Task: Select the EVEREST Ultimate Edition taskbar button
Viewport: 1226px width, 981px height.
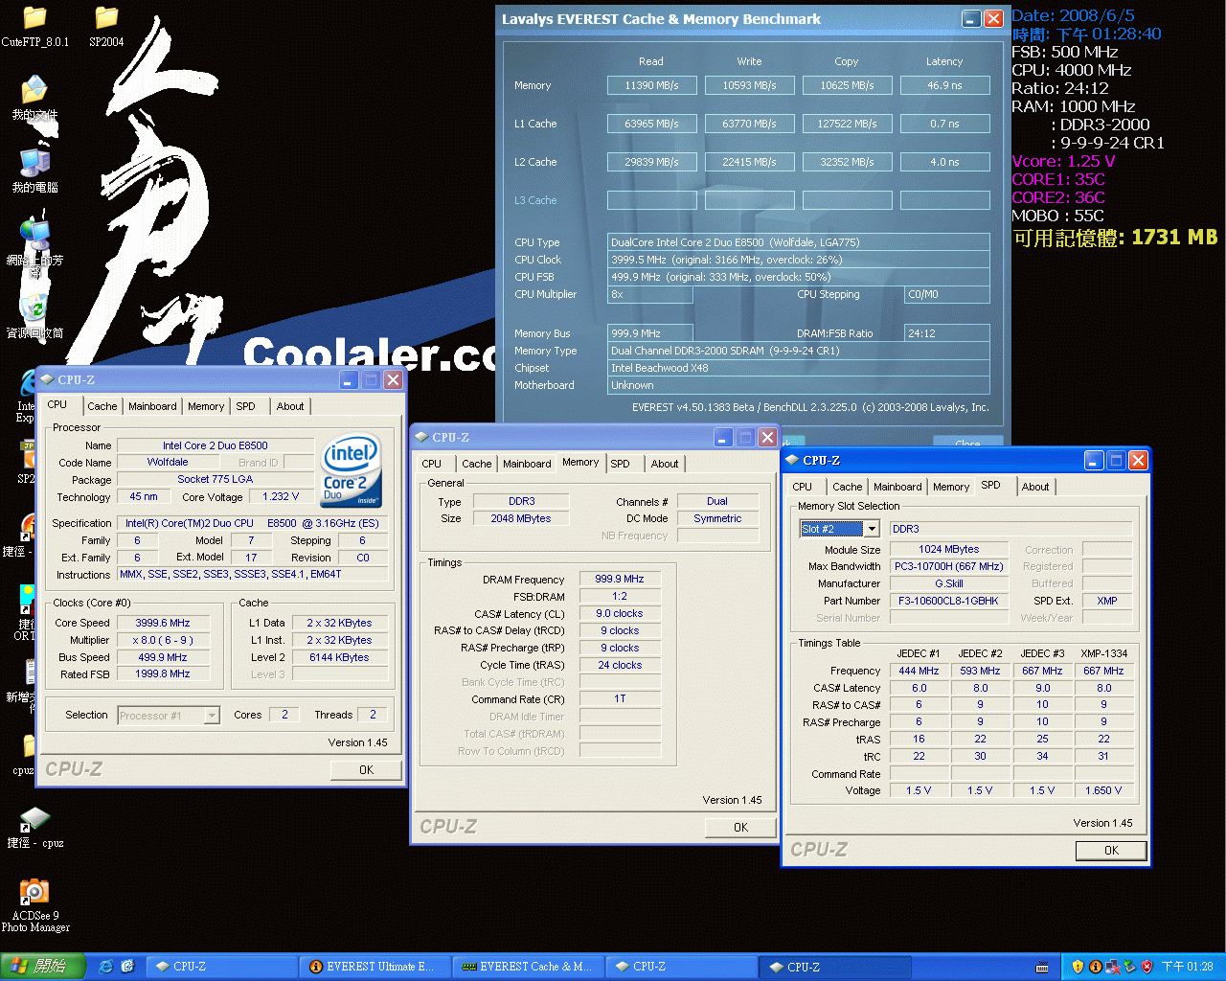Action: [x=374, y=967]
